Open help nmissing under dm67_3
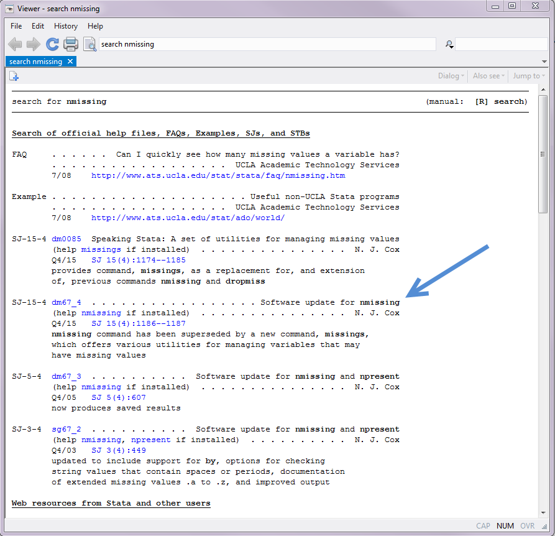The image size is (555, 536). (101, 387)
